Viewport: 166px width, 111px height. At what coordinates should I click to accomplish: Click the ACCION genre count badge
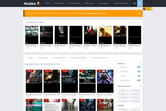(139, 67)
